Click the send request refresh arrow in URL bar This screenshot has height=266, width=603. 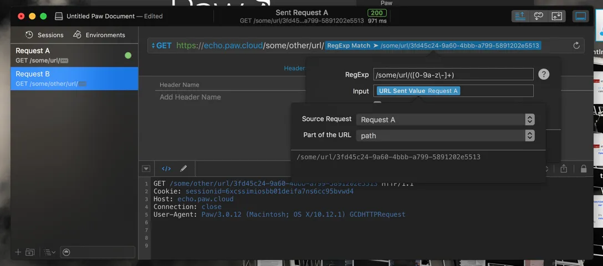576,46
